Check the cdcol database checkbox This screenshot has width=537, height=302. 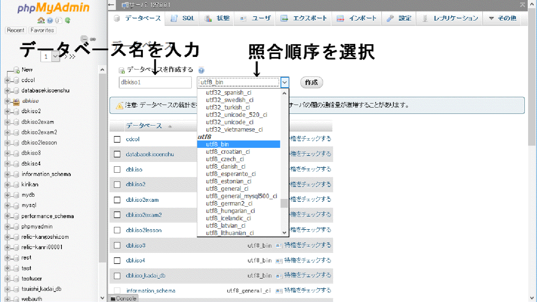117,139
